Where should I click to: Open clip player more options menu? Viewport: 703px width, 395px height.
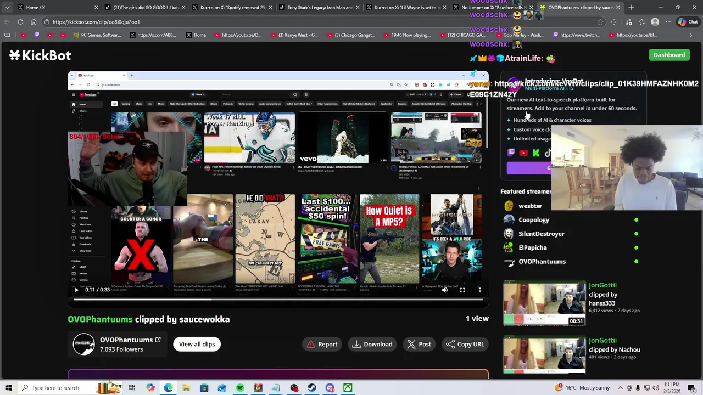[x=479, y=290]
